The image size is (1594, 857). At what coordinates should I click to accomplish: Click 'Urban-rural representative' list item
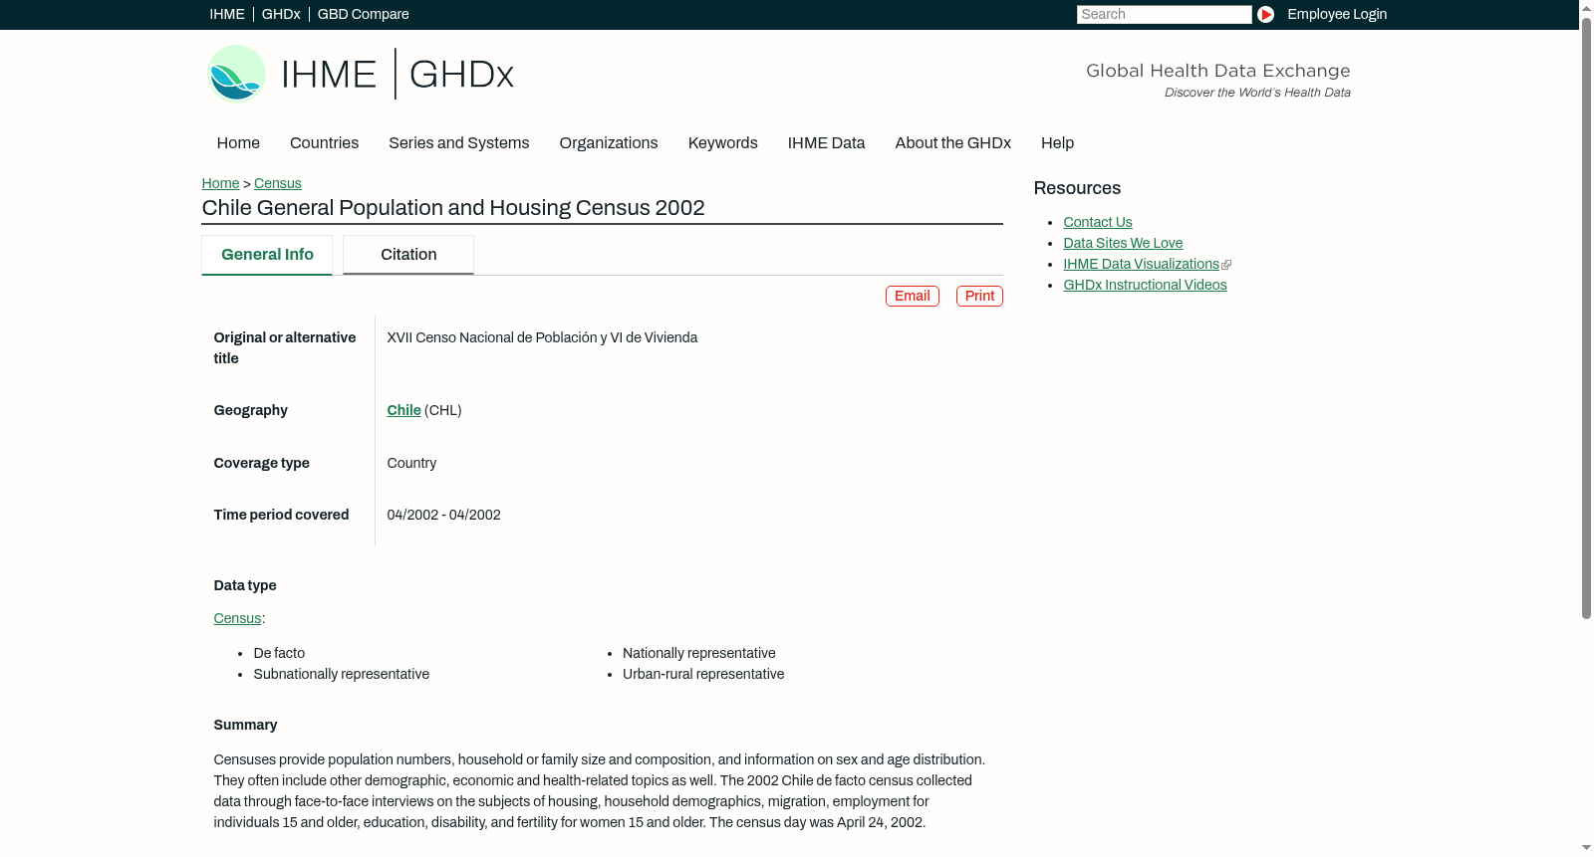coord(703,674)
